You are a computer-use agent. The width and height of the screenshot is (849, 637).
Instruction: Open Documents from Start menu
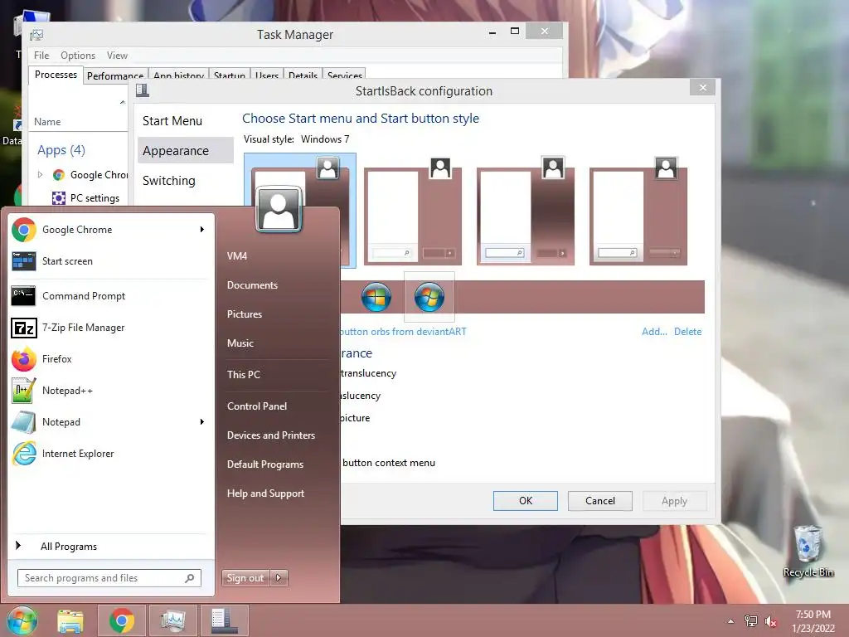(252, 285)
